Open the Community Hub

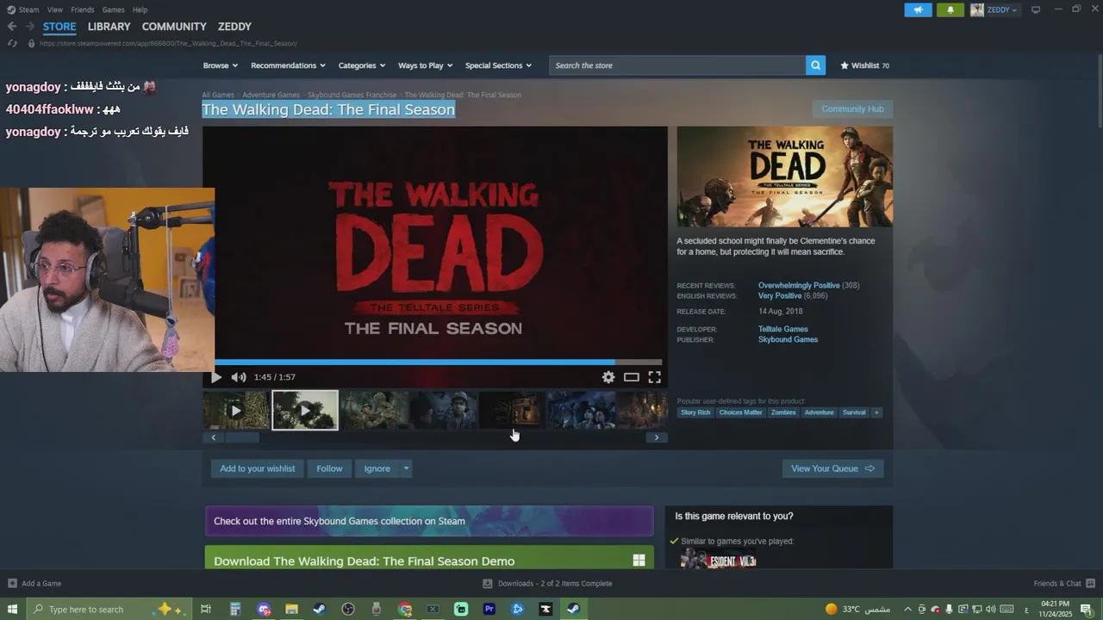coord(852,109)
